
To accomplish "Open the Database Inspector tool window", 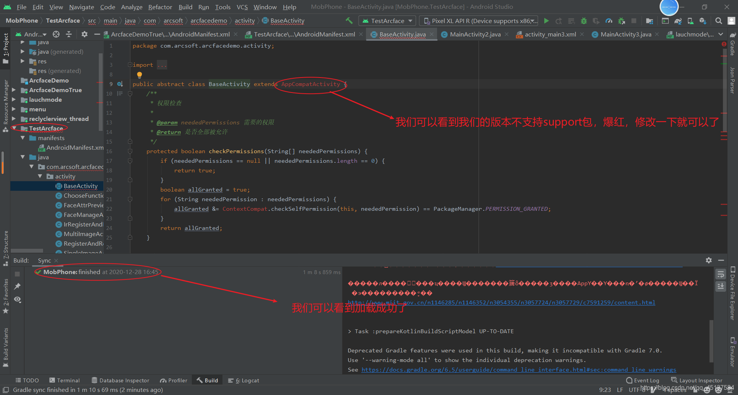I will 120,380.
